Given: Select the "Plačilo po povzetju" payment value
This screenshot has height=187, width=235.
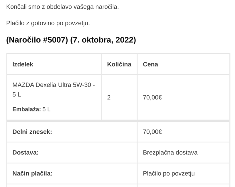Looking at the screenshot, I should pyautogui.click(x=169, y=173).
